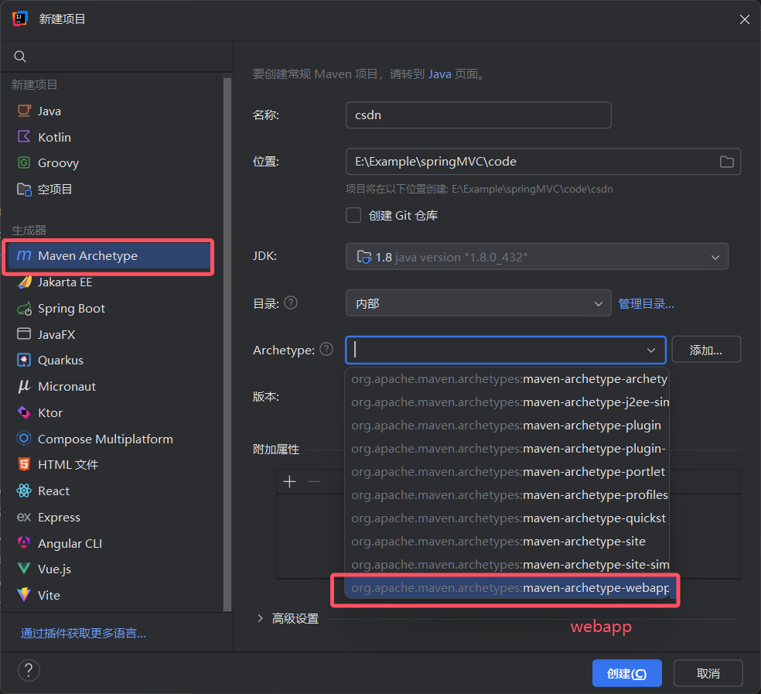Select the Groovy icon in sidebar
761x694 pixels.
(x=24, y=162)
